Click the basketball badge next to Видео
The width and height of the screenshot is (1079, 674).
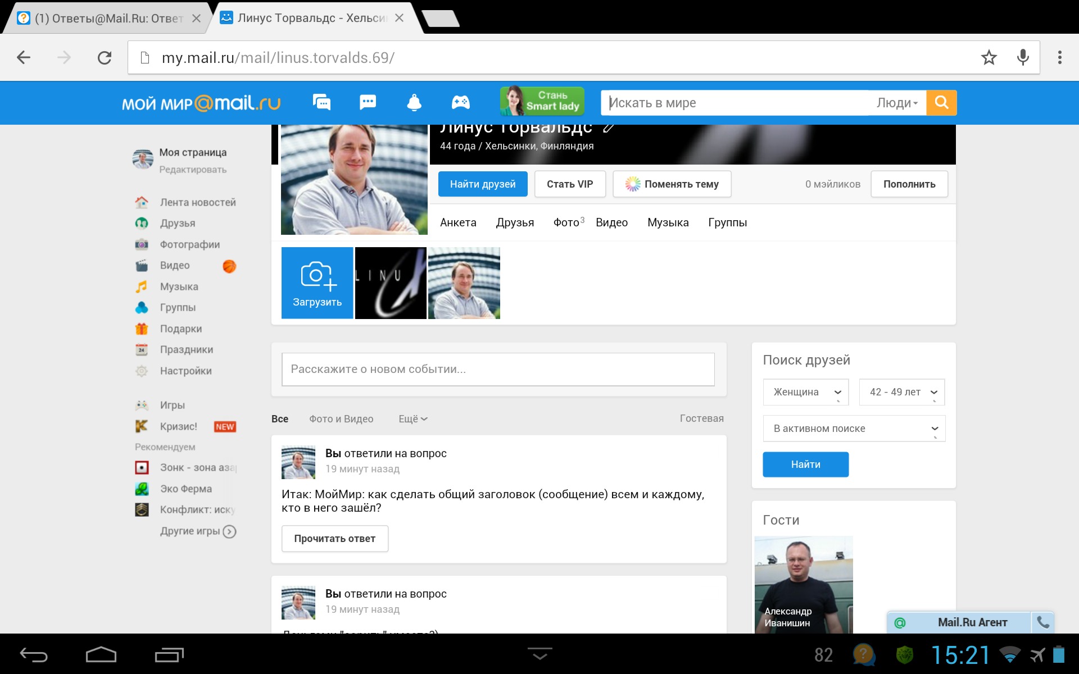[x=229, y=266]
